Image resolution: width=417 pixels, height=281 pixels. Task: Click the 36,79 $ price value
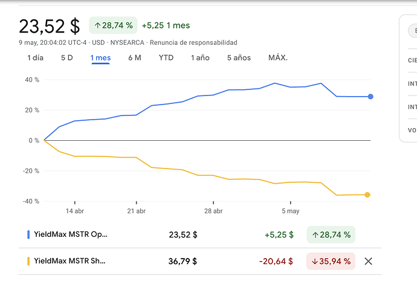point(183,261)
